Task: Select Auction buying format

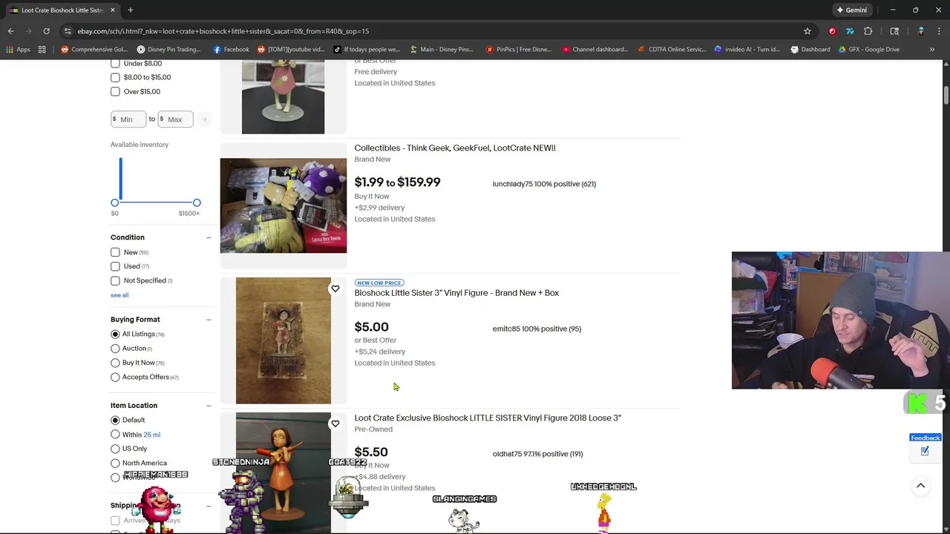Action: point(115,349)
